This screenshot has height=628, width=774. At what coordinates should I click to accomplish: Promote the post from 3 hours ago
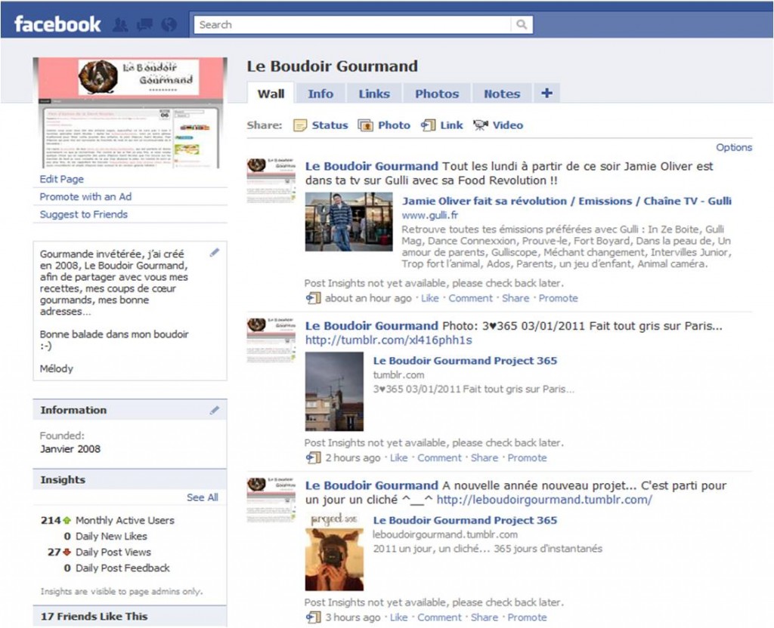pyautogui.click(x=527, y=617)
